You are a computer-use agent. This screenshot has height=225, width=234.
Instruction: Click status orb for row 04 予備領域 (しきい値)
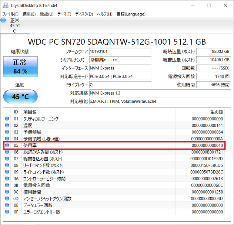click(7, 139)
